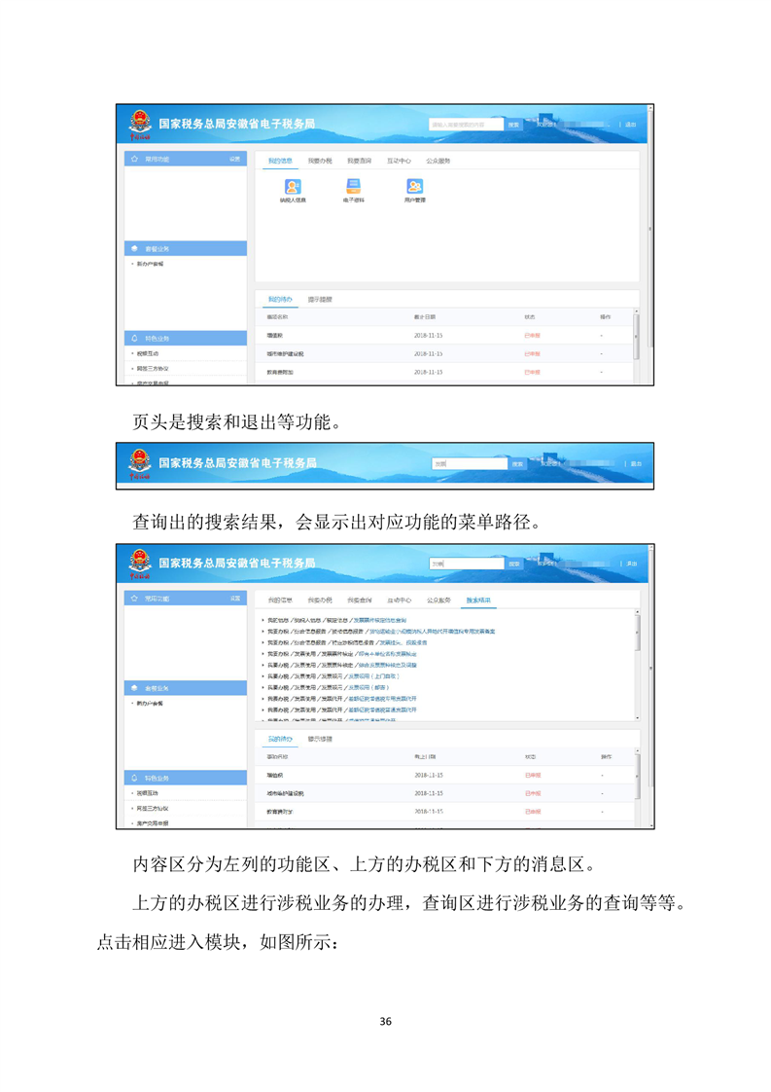This screenshot has height=1092, width=771.
Task: Open 税银互动 item in search-results screenshot sidebar
Action: (148, 793)
